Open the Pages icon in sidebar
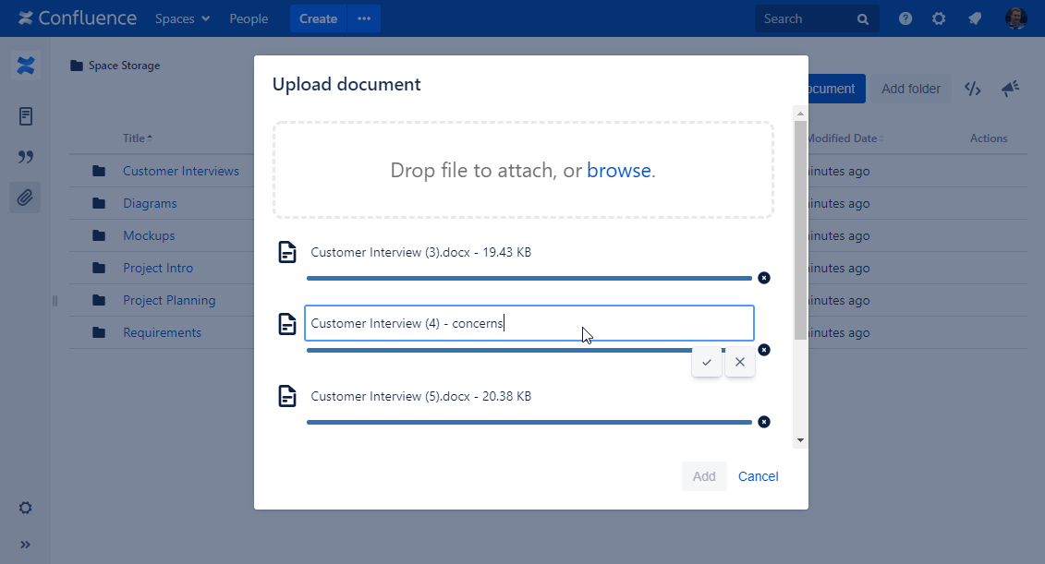Viewport: 1045px width, 564px height. pos(26,116)
